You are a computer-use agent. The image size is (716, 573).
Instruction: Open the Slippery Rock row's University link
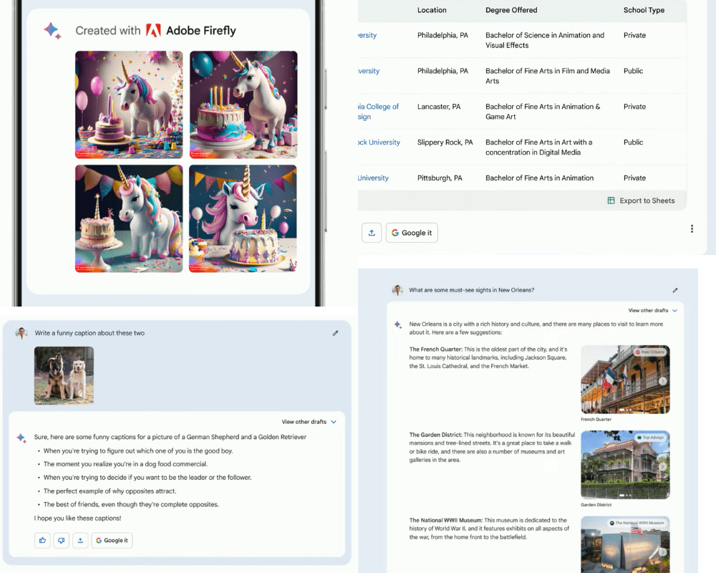coord(379,142)
